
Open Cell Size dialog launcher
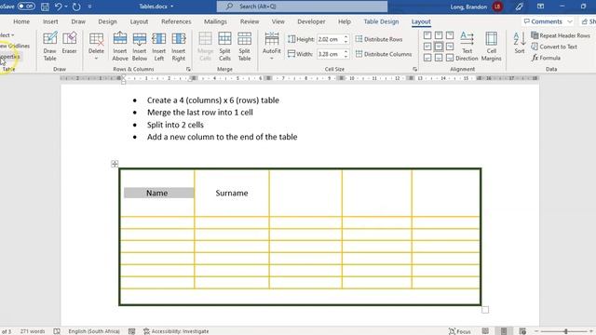pyautogui.click(x=414, y=69)
